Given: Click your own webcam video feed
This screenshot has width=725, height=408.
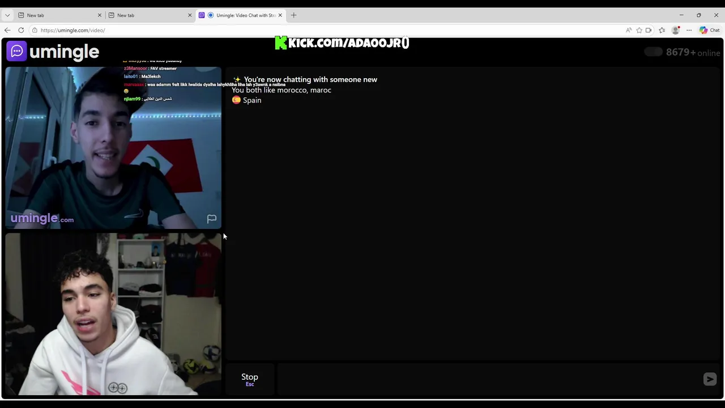Looking at the screenshot, I should [x=113, y=314].
